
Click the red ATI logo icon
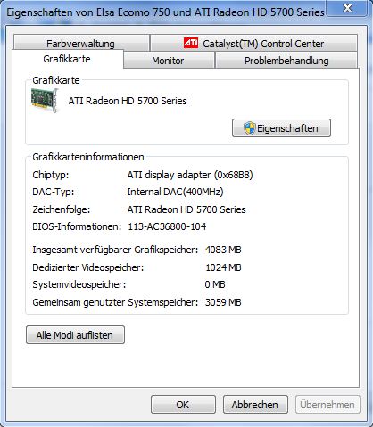point(191,43)
